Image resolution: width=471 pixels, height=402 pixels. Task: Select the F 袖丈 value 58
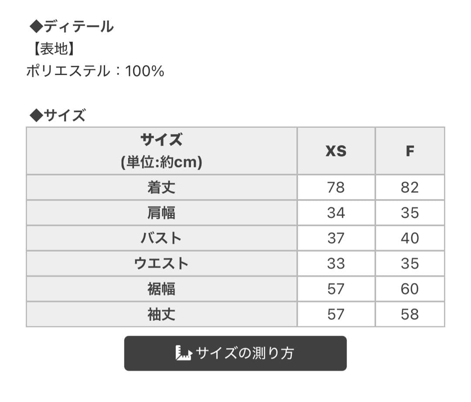tap(410, 314)
